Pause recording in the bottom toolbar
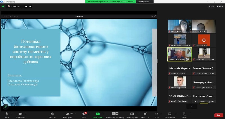This screenshot has width=225, height=119. tap(113, 114)
